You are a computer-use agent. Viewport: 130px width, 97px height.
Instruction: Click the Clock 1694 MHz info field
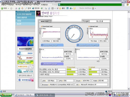pos(83,81)
